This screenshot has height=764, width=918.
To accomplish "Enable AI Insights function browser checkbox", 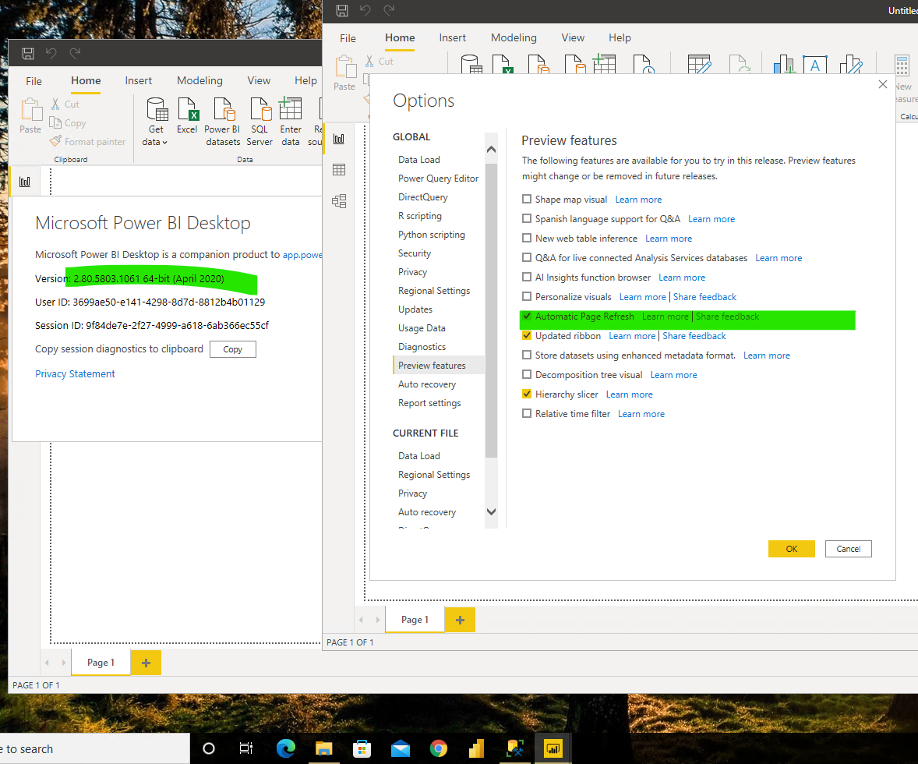I will [x=527, y=277].
